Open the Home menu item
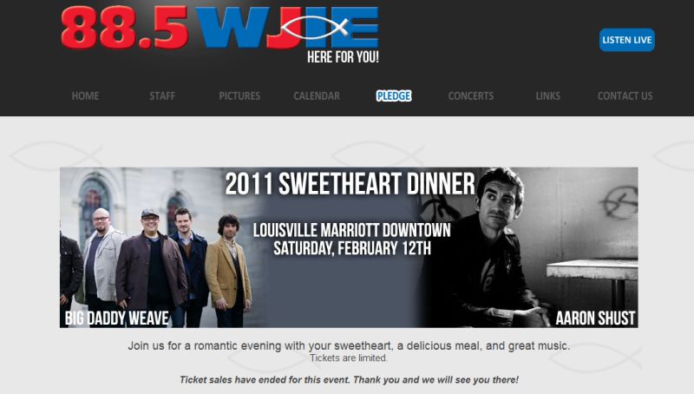This screenshot has height=394, width=694. tap(85, 96)
